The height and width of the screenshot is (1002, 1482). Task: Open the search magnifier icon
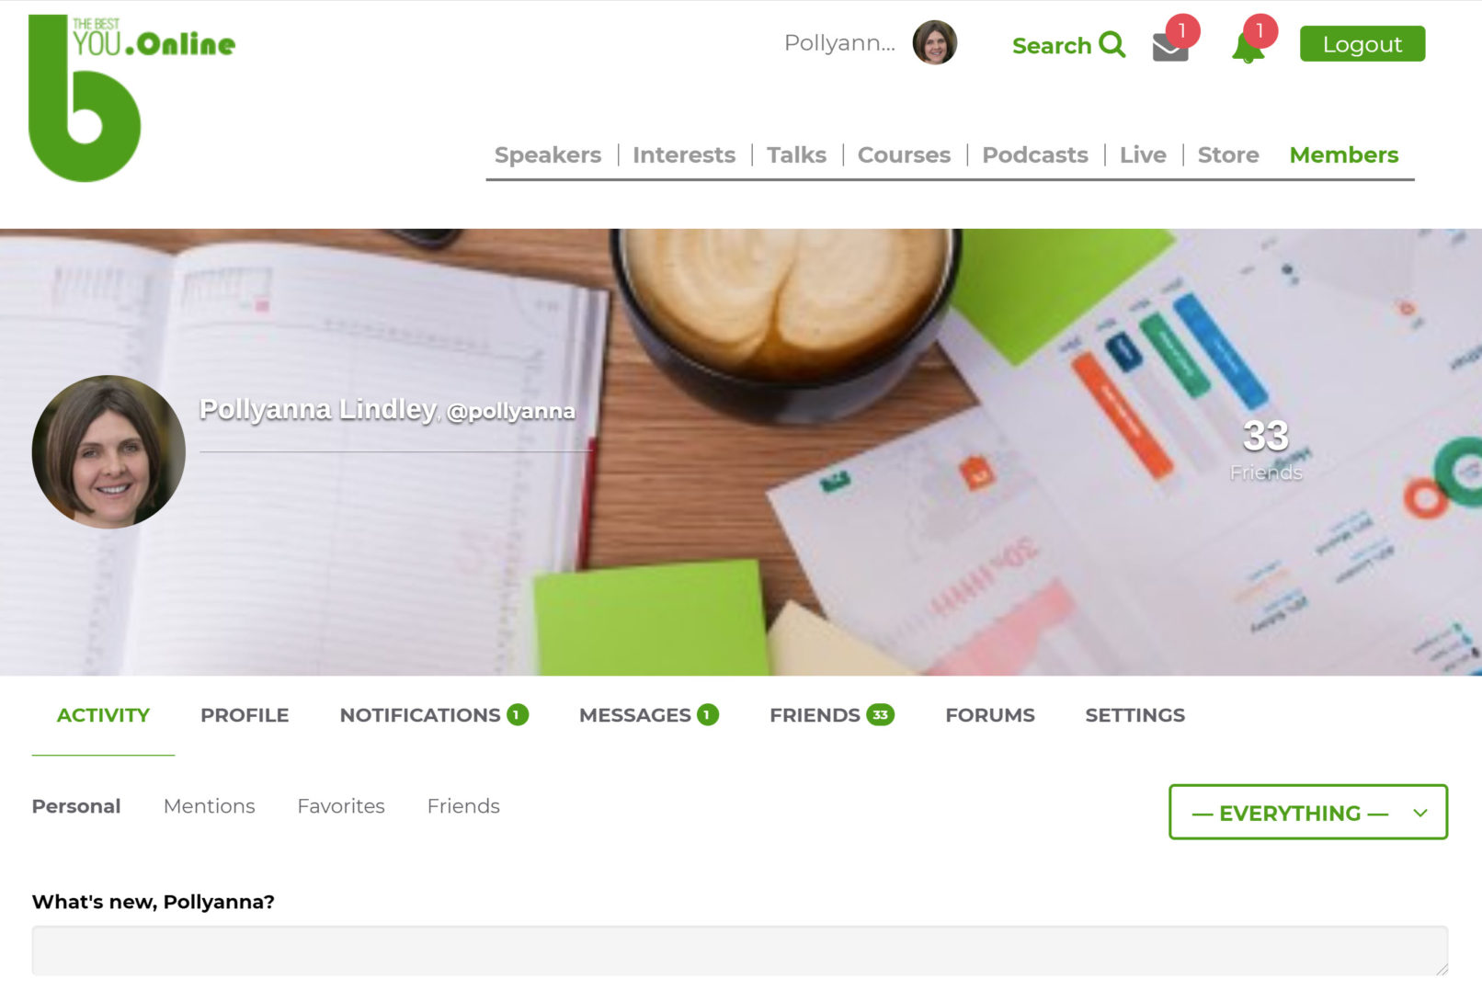click(x=1111, y=44)
